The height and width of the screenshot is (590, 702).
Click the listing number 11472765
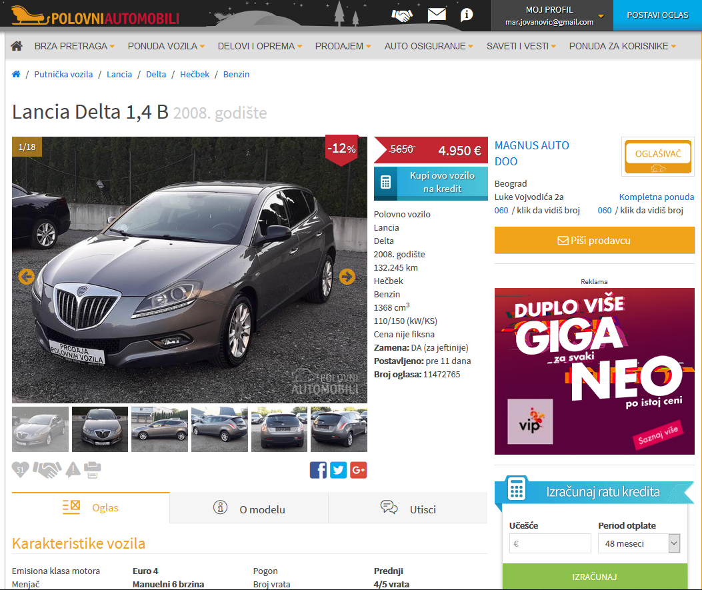click(x=441, y=374)
